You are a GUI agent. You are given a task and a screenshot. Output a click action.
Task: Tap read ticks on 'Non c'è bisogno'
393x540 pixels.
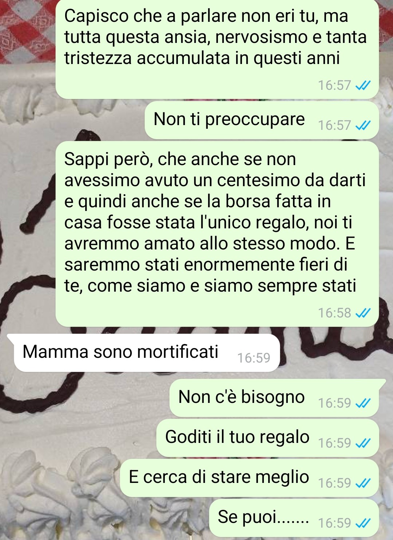[363, 403]
